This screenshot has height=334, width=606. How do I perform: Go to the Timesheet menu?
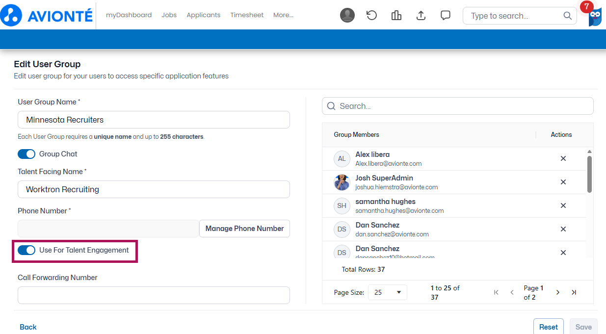pos(247,15)
